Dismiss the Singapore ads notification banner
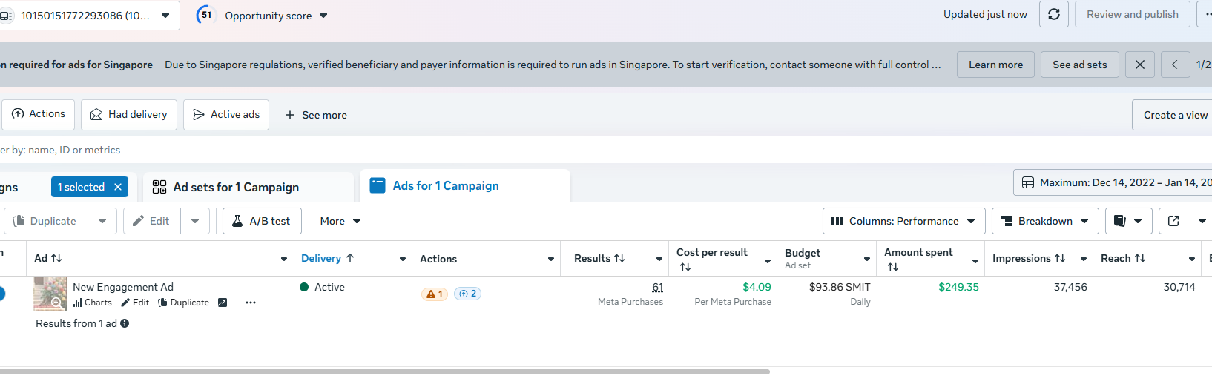Viewport: 1212px width, 390px height. point(1139,65)
